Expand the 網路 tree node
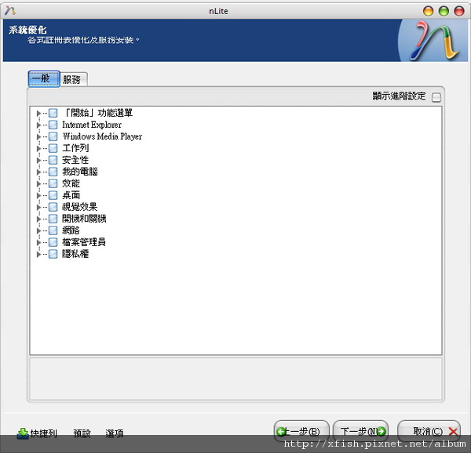The image size is (471, 453). (38, 231)
